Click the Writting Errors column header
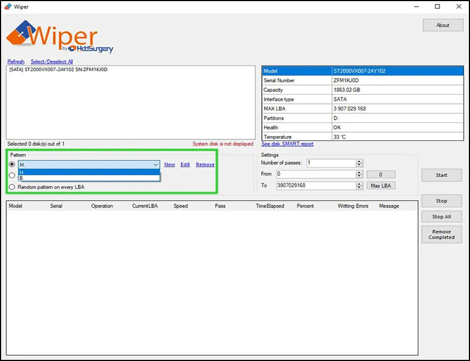This screenshot has height=361, width=470. (353, 206)
